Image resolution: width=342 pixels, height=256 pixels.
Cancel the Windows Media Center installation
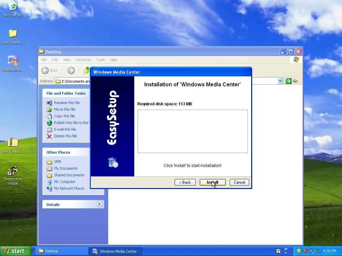coord(239,182)
